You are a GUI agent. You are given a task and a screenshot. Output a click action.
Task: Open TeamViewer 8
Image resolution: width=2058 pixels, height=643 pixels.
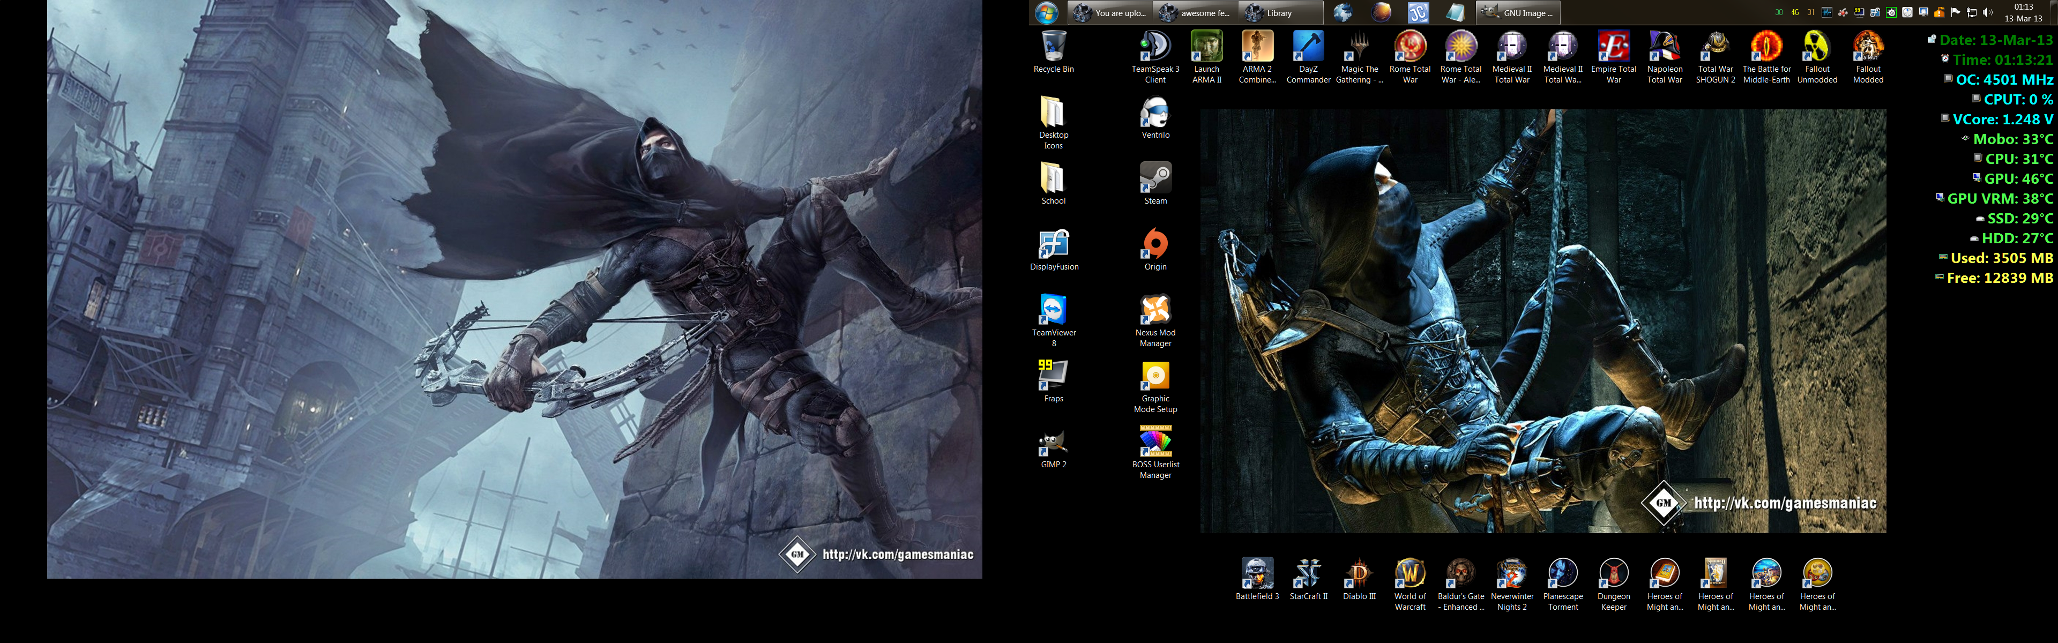(1053, 320)
